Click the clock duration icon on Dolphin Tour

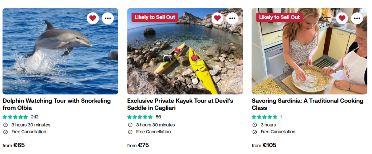5,125
